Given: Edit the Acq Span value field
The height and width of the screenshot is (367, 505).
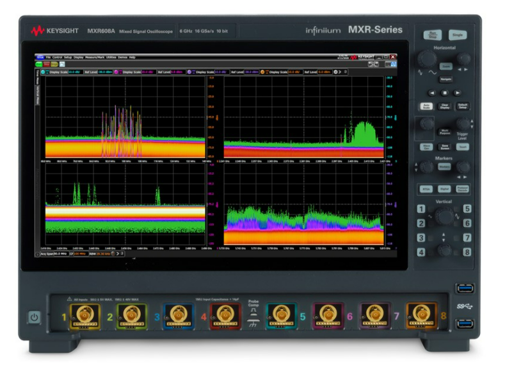Looking at the screenshot, I should 61,254.
